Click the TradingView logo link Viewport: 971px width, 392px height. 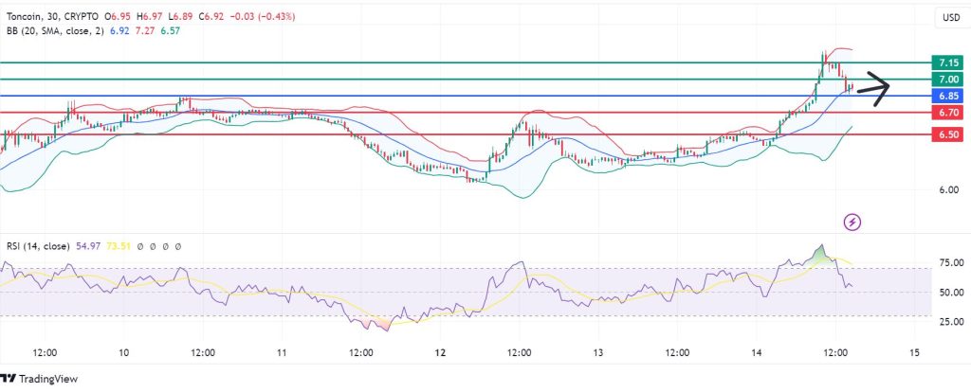click(x=40, y=379)
